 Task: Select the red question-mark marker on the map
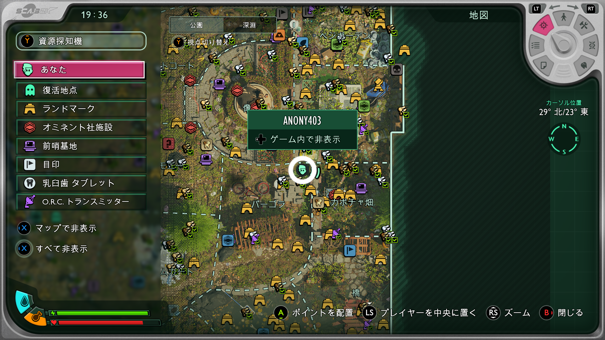[169, 144]
